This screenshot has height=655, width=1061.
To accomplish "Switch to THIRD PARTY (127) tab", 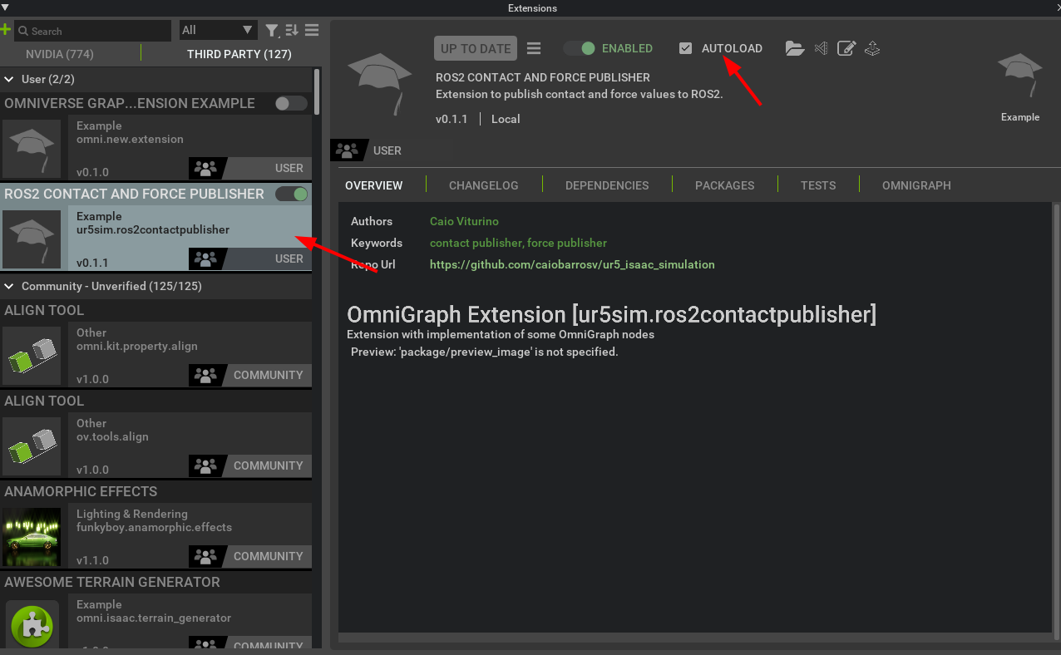I will click(x=239, y=54).
